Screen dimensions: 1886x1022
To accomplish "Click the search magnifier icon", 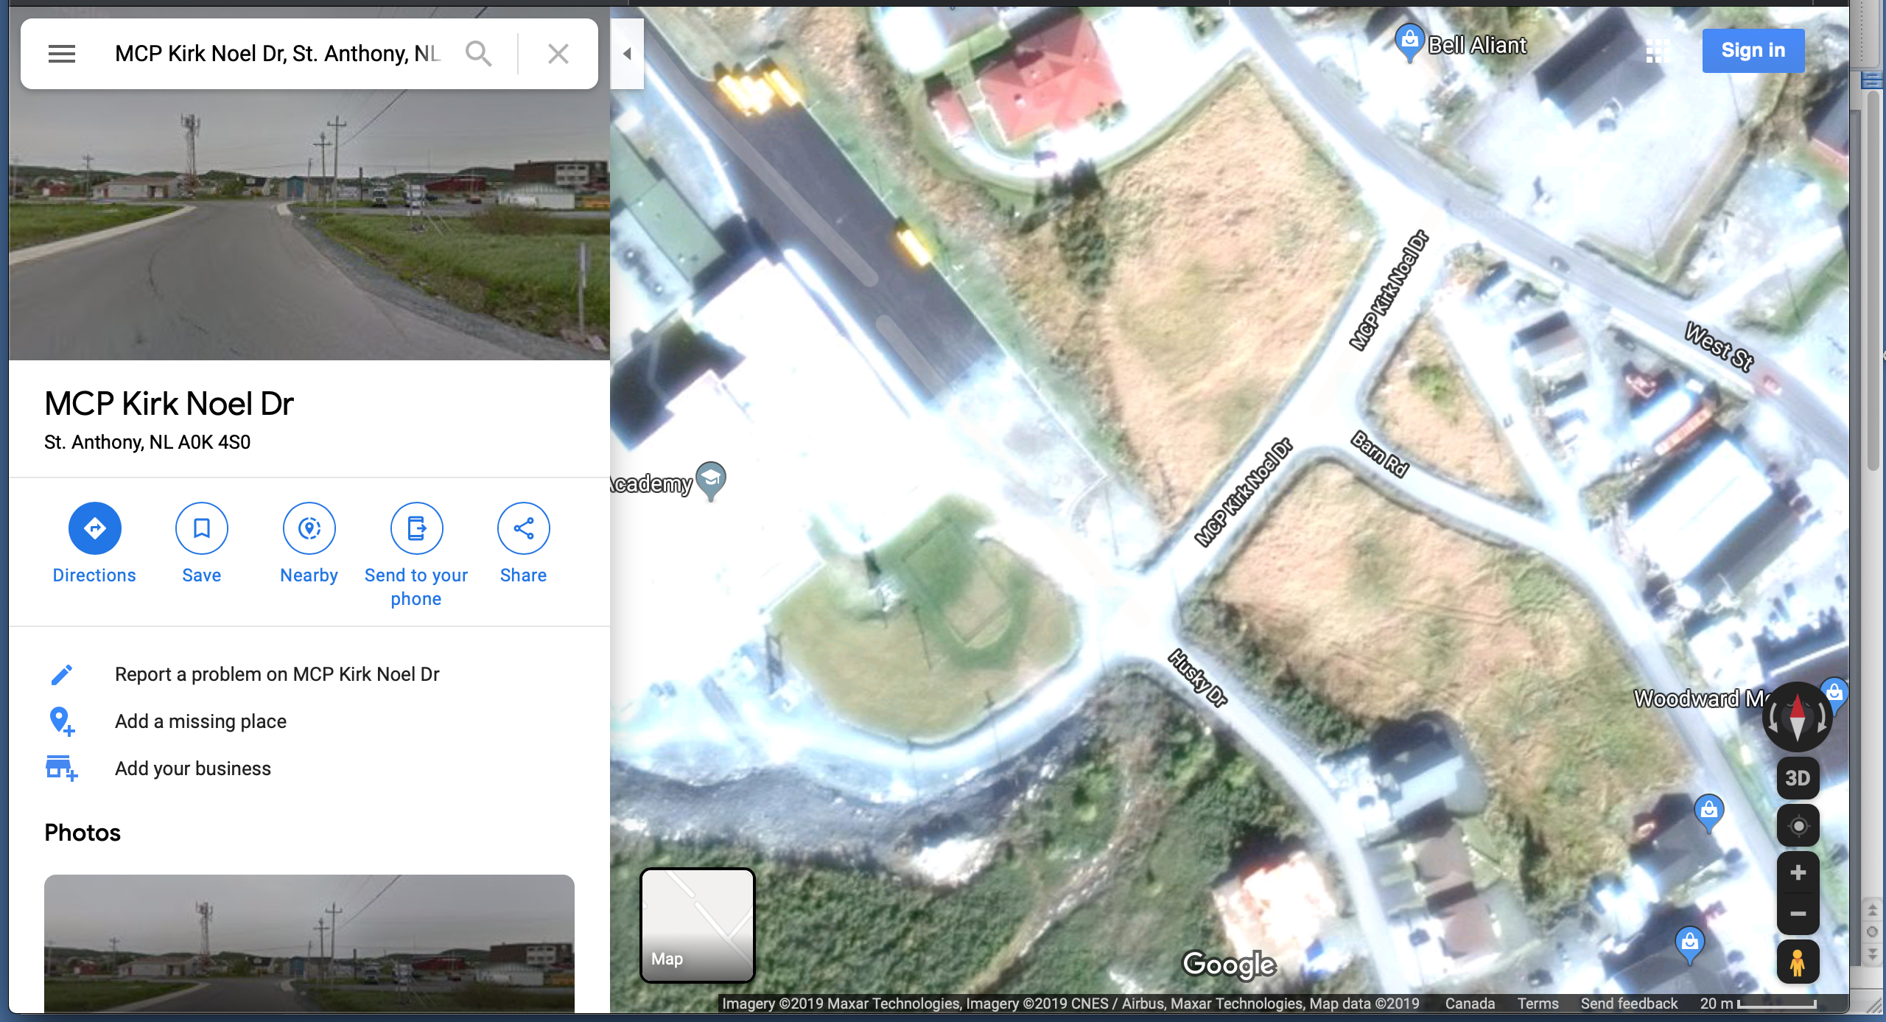I will (478, 54).
